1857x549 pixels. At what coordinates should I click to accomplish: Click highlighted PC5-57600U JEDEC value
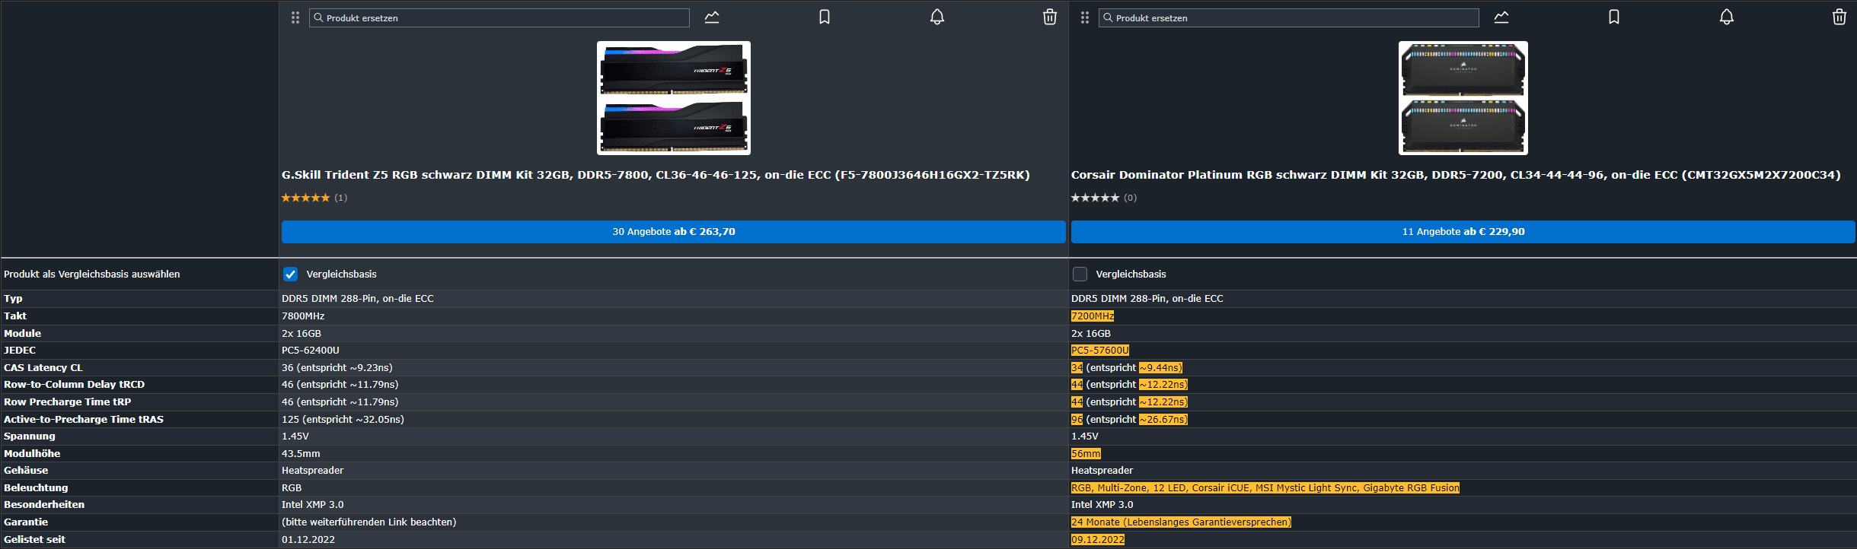[1100, 351]
